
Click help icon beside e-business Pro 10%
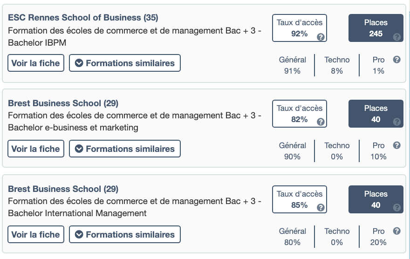(x=397, y=145)
